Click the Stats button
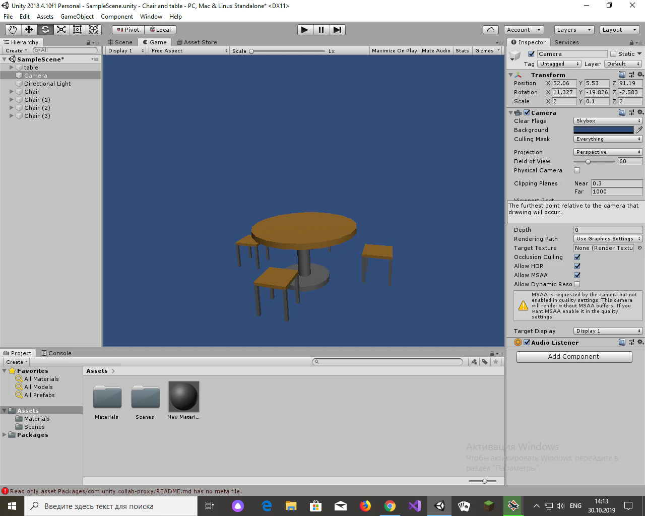 click(x=462, y=51)
